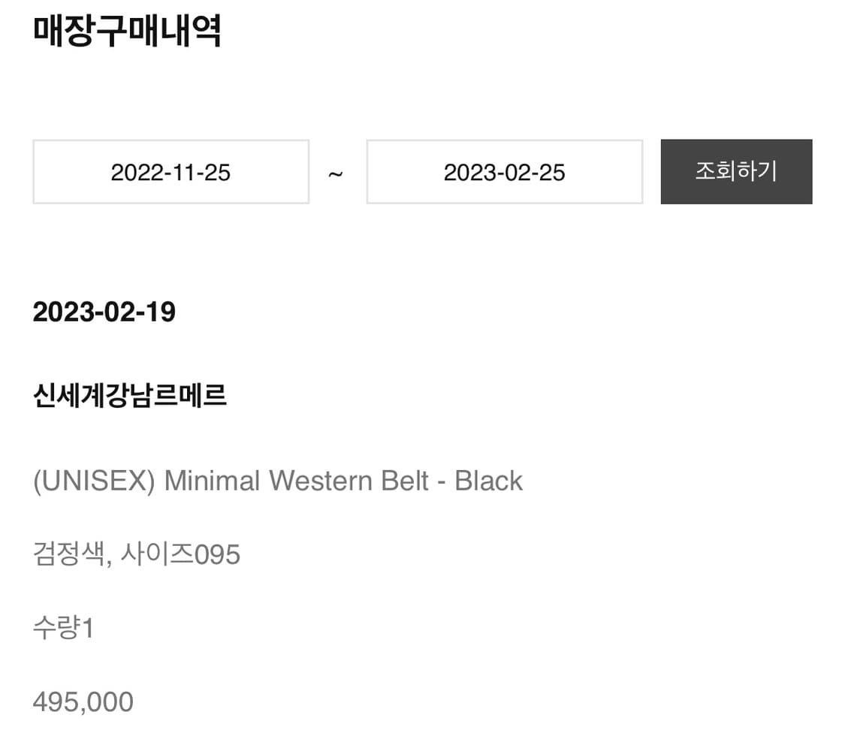Select the quantity label 수량1
The width and height of the screenshot is (845, 745).
63,627
